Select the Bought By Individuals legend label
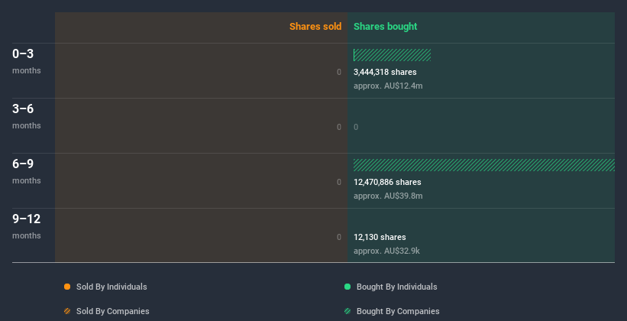627x321 pixels. click(396, 287)
